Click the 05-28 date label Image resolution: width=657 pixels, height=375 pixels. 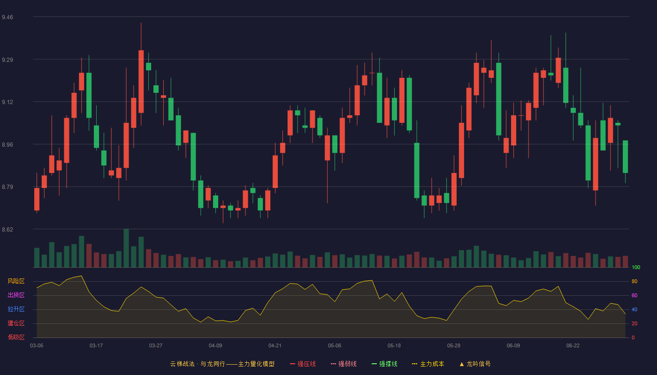click(454, 345)
